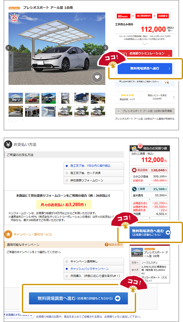Image resolution: width=183 pixels, height=322 pixels.
Task: Click wide 無料現場調査へ進む (お見積り詳細もこちらから) button
Action: pos(78,298)
